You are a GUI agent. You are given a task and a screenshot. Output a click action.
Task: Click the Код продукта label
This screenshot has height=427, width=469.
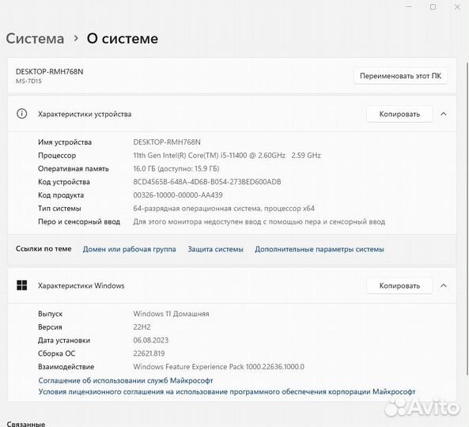[x=61, y=195]
